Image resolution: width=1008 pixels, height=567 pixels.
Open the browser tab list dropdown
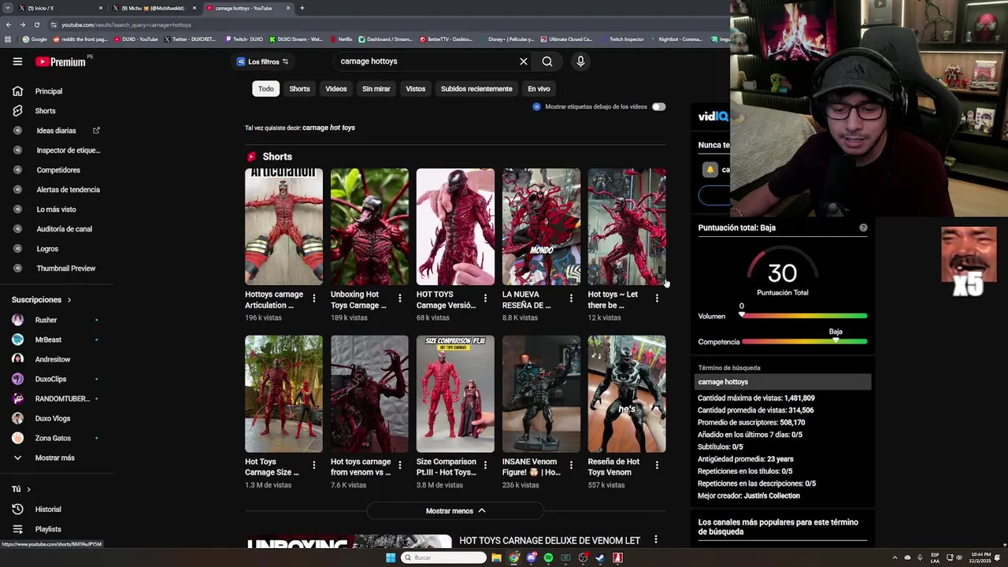[x=8, y=8]
